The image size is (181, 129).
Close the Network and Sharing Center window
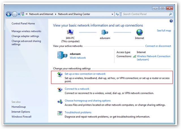[169, 8]
